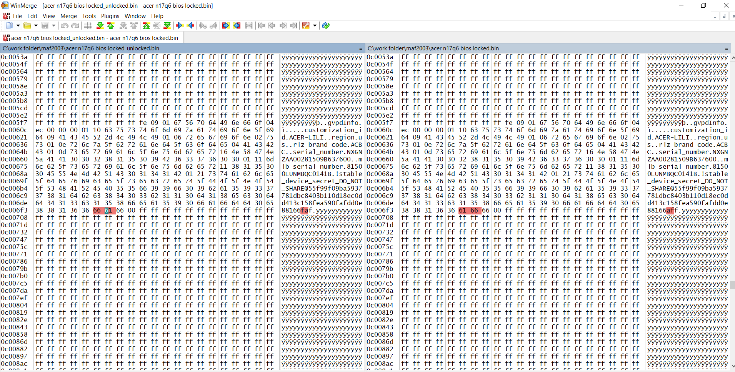Click the Open folder toolbar icon
The height and width of the screenshot is (372, 735).
27,25
